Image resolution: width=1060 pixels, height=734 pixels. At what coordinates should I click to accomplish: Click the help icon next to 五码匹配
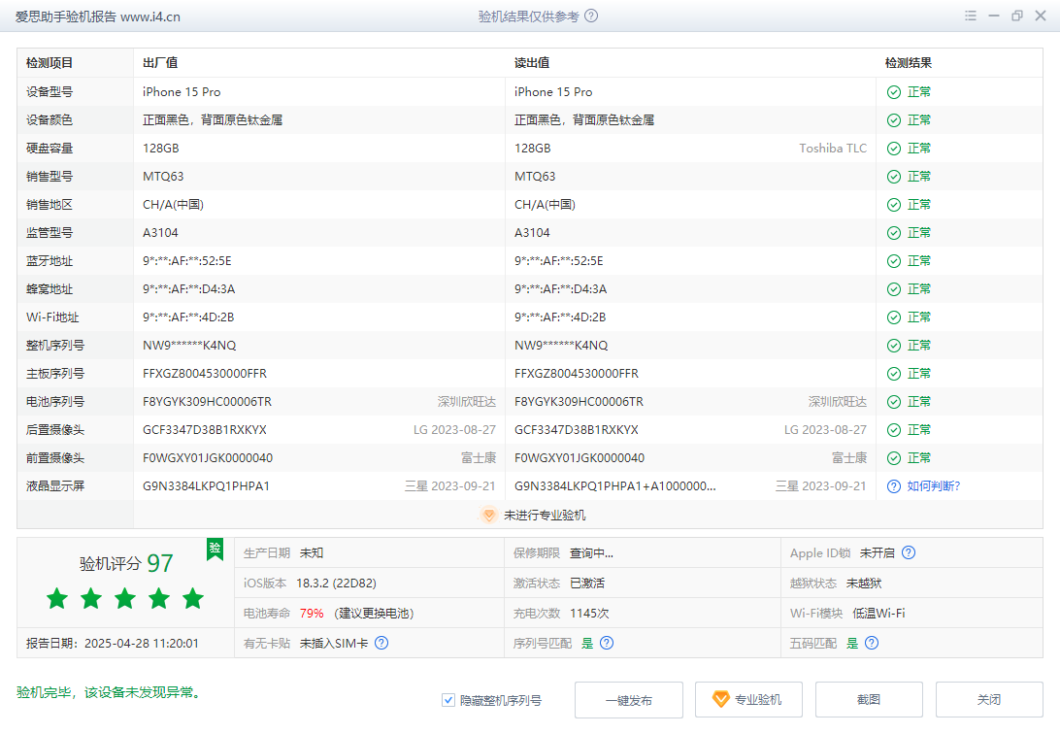click(872, 643)
